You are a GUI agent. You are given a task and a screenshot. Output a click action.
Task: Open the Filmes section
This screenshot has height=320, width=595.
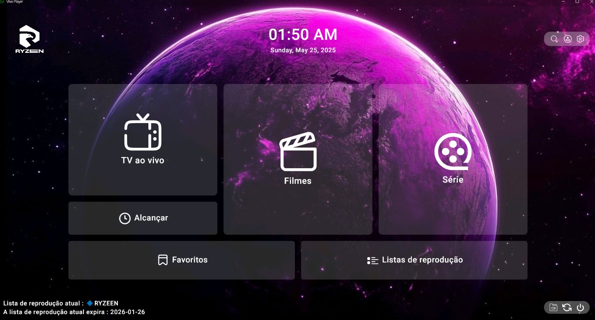pyautogui.click(x=298, y=159)
